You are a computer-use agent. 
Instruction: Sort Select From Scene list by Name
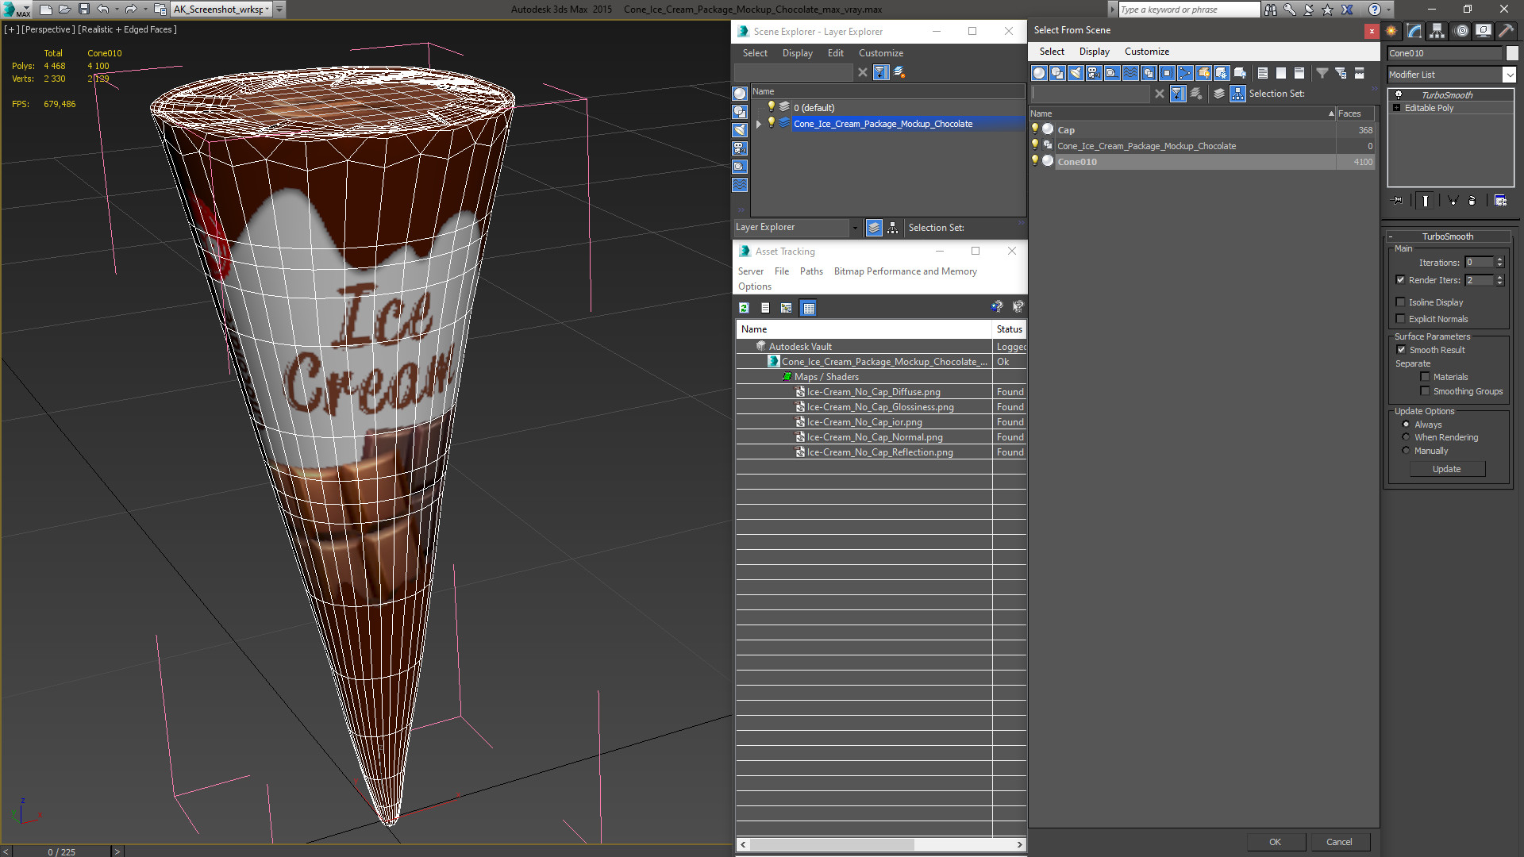[1183, 113]
